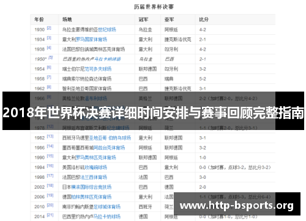Select champion 阿根廷 in the 1986 row
This screenshot has width=306, height=221.
(146, 148)
